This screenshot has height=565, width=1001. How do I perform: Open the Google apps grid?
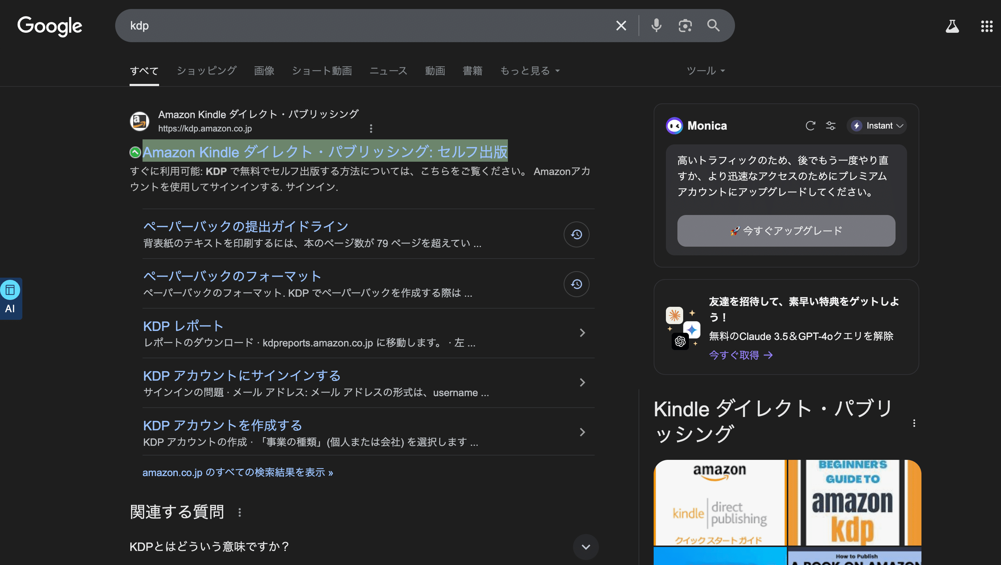click(986, 26)
